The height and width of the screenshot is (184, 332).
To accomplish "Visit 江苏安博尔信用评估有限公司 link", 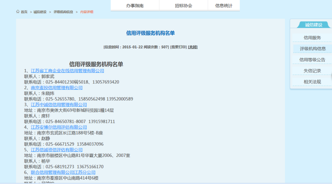I will [59, 127].
